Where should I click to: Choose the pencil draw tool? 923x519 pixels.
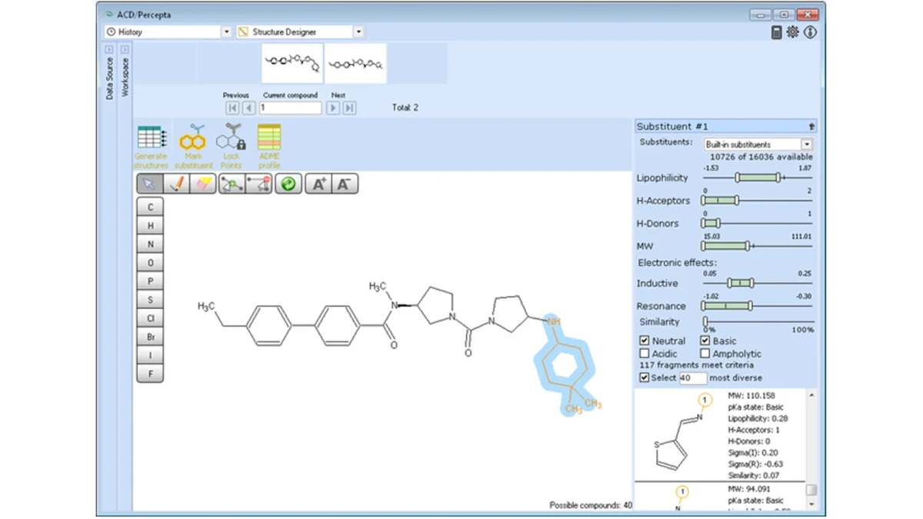(x=176, y=184)
